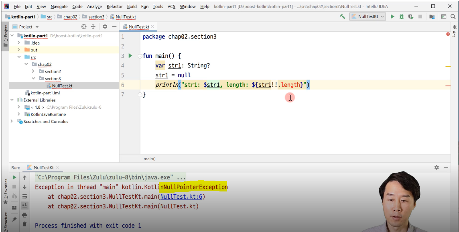The height and width of the screenshot is (232, 459).
Task: Run main using the gutter play arrow
Action: (130, 56)
